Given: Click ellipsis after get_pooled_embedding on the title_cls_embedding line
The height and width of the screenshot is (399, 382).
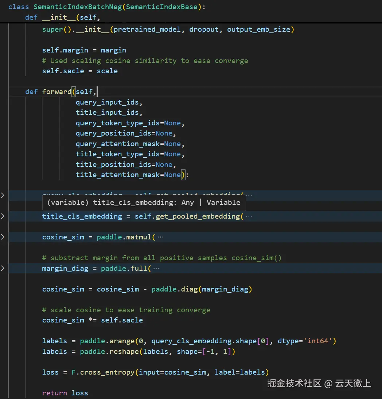Looking at the screenshot, I should [249, 216].
